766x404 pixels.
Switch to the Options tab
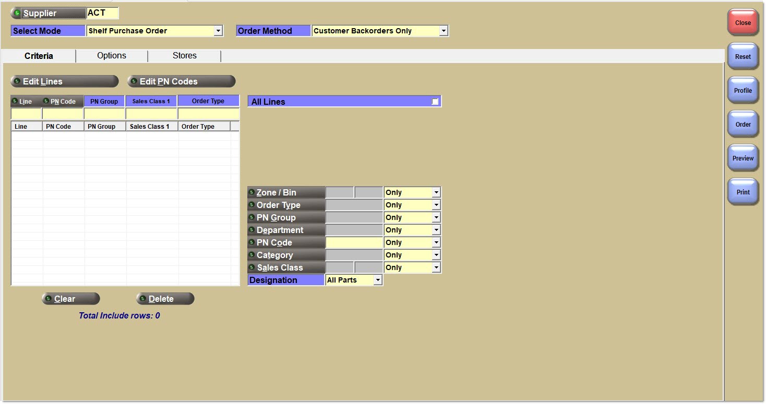point(112,56)
